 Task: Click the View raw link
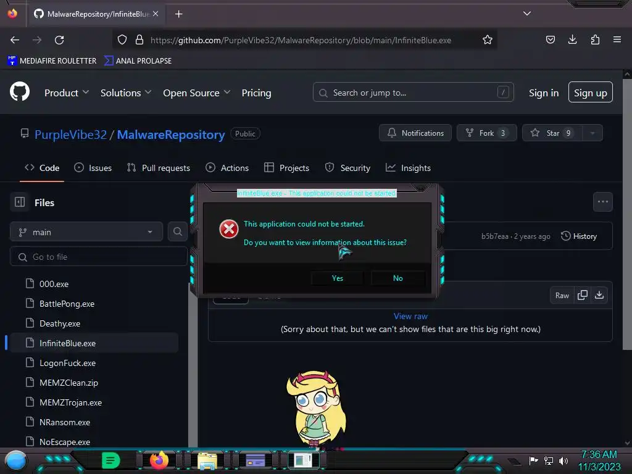click(x=410, y=316)
